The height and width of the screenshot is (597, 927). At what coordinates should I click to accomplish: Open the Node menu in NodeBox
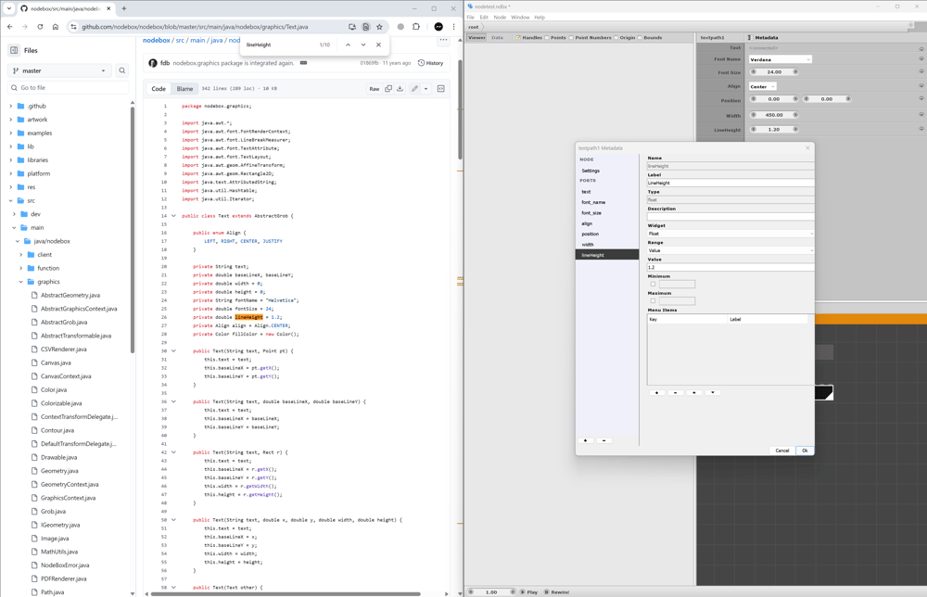point(500,17)
